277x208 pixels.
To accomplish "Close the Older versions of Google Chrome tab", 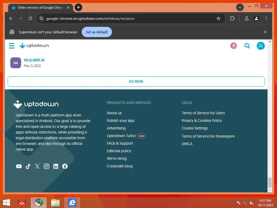I will tap(68, 8).
